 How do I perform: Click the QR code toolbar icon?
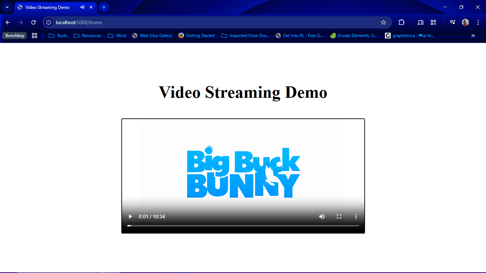click(x=433, y=22)
